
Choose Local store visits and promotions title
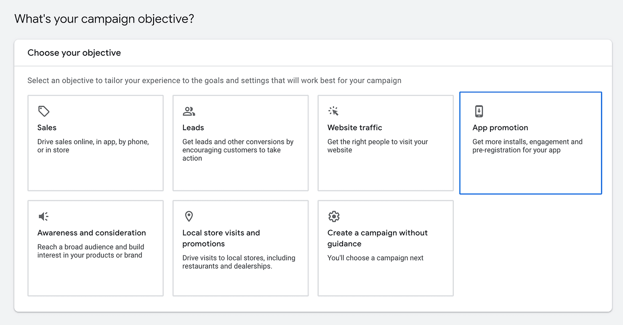coord(221,238)
